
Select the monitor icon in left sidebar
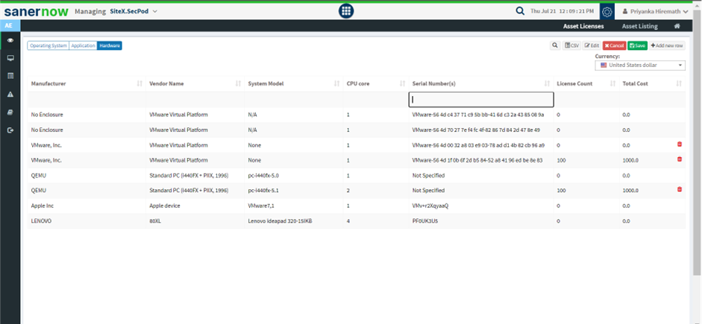coord(10,59)
